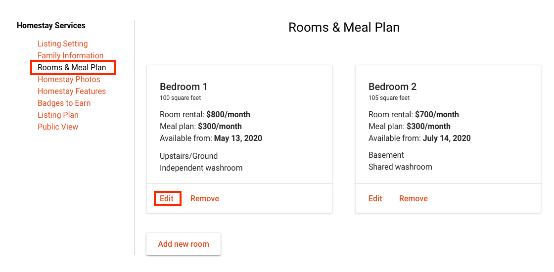Click the July 14, 2020 availability date
Image resolution: width=554 pixels, height=272 pixels.
click(x=447, y=138)
